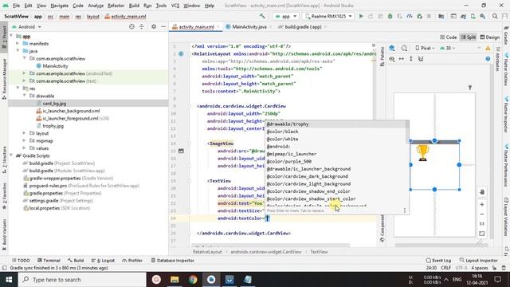The image size is (510, 287).
Task: Click the image gutter icon on line 15
Action: pyautogui.click(x=181, y=151)
